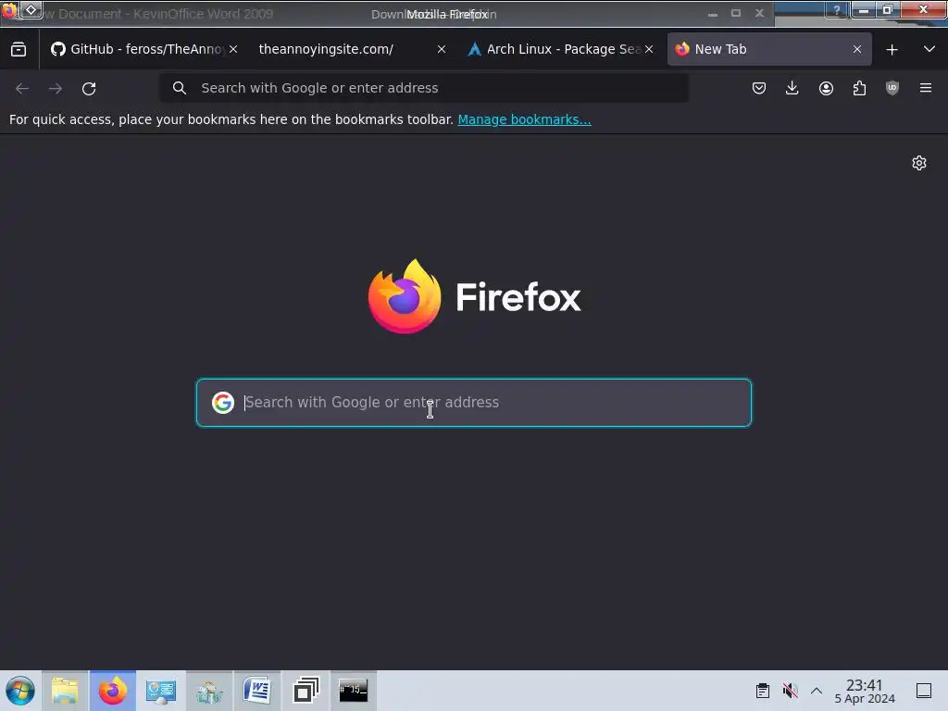Focus the Google search box on the page
The height and width of the screenshot is (711, 948).
click(474, 403)
